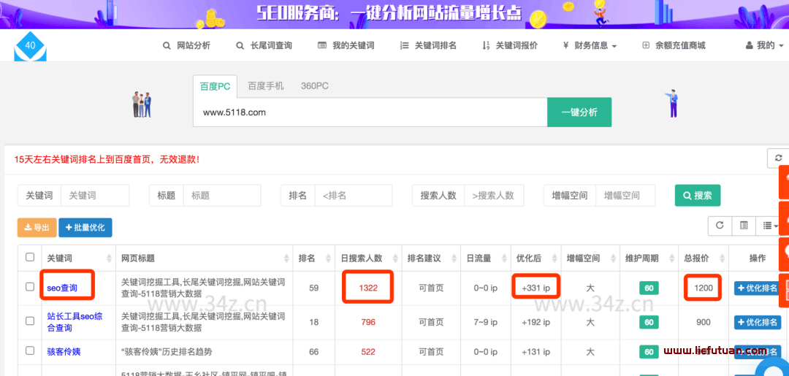Image resolution: width=789 pixels, height=376 pixels.
Task: Sort by 总报价 column arrows
Action: point(720,258)
